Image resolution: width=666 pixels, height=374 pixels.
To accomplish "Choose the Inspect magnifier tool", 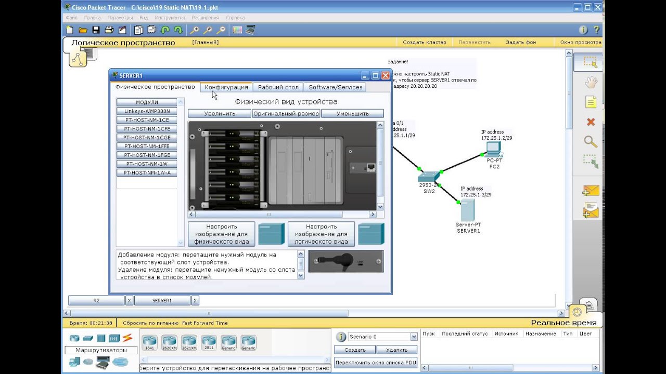I will coord(591,141).
